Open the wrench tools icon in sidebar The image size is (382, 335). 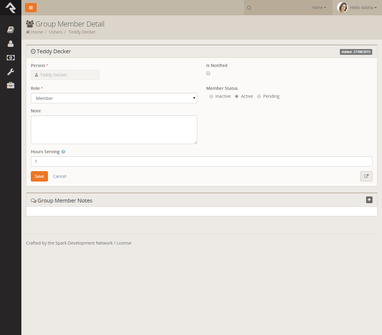tap(11, 72)
